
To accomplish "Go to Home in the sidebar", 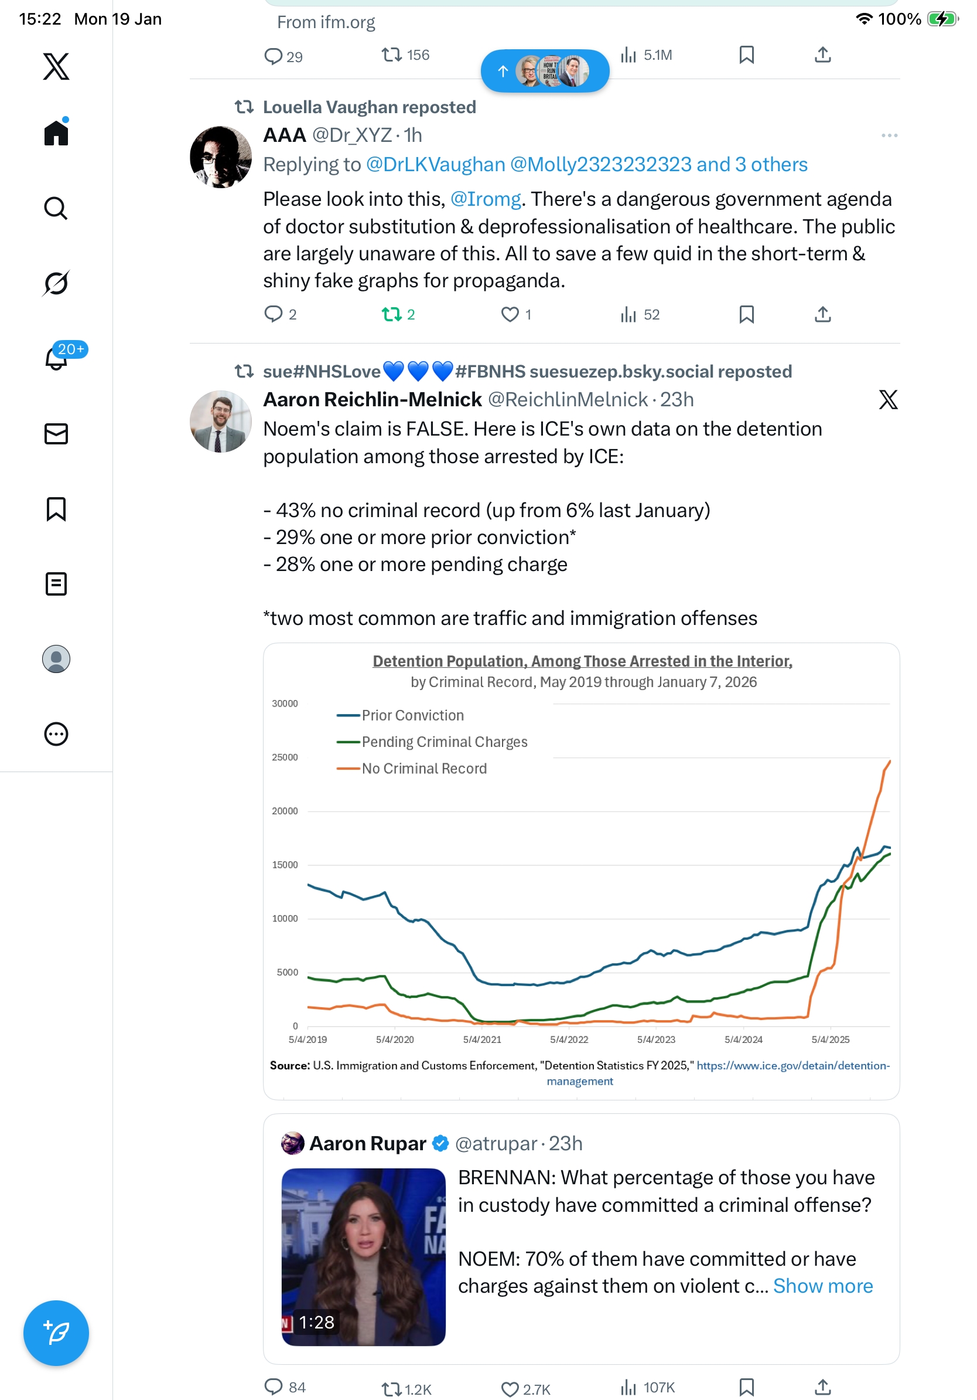I will click(x=56, y=132).
